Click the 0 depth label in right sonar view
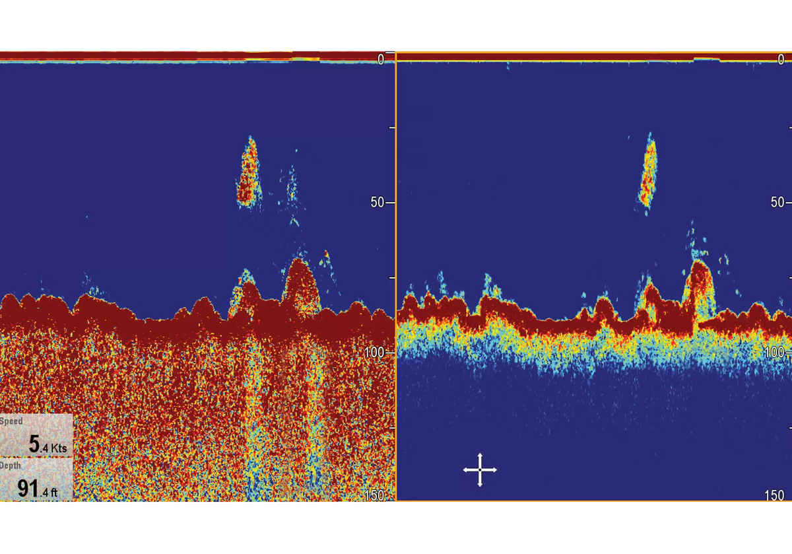 tap(781, 60)
